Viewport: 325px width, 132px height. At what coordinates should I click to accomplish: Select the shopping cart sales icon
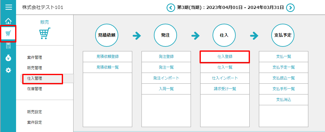point(8,34)
